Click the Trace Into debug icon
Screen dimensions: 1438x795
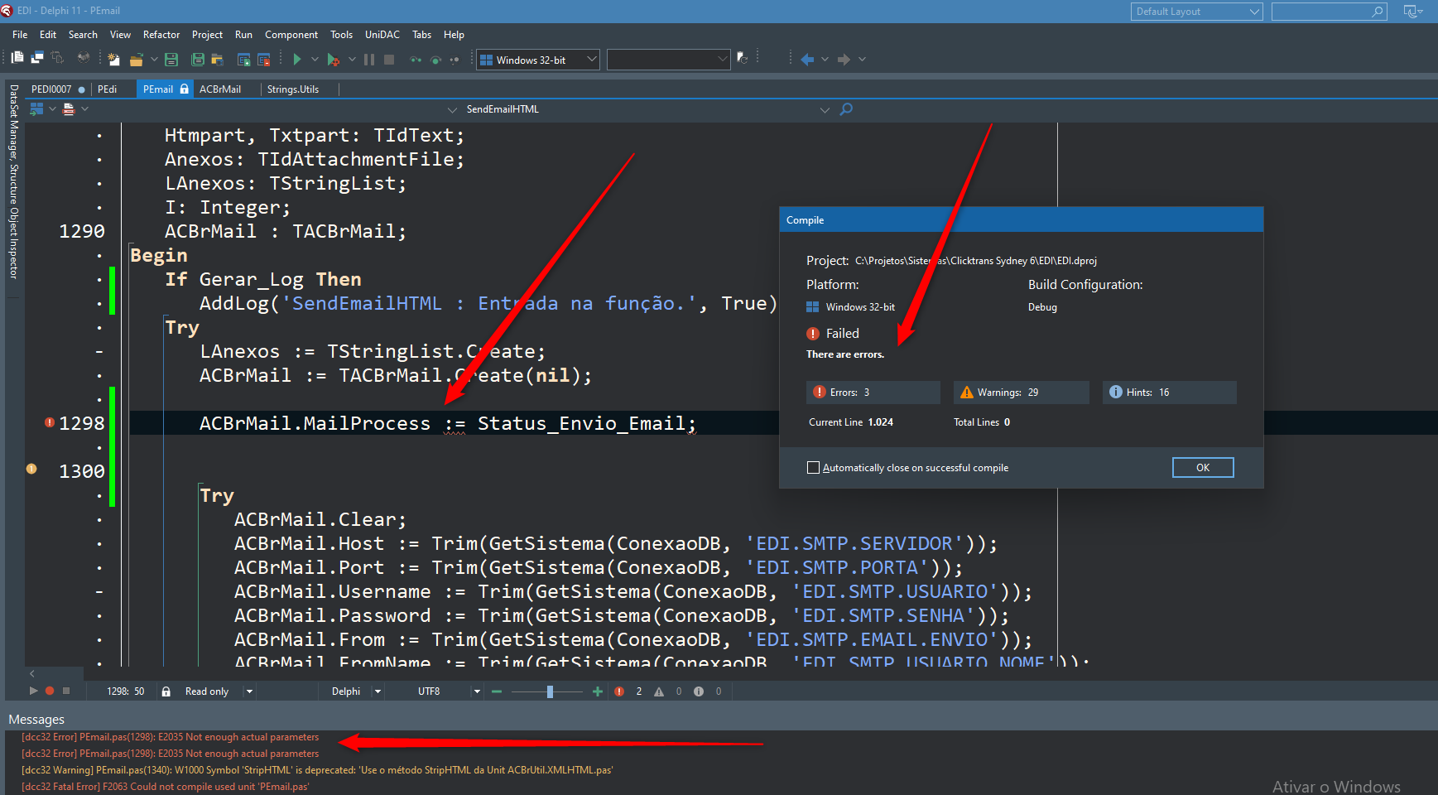pyautogui.click(x=416, y=60)
